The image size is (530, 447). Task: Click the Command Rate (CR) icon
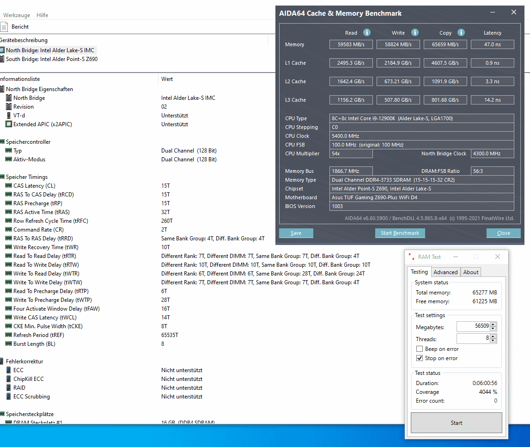click(x=9, y=230)
